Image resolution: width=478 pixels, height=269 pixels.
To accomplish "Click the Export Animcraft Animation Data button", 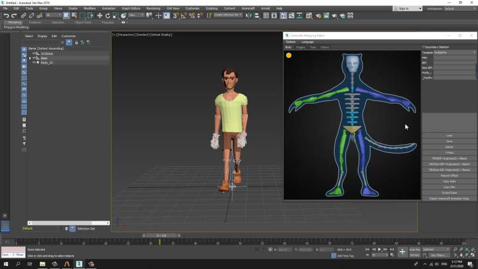I will click(x=449, y=198).
